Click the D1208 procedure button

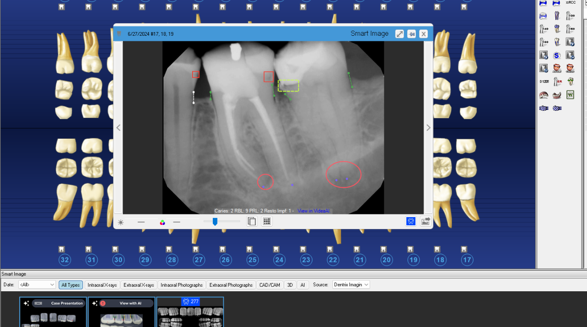[544, 82]
